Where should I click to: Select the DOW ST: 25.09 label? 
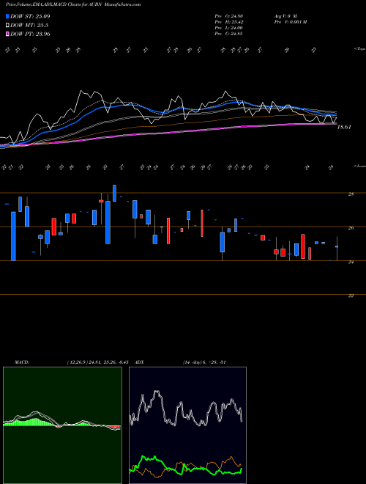pos(30,16)
